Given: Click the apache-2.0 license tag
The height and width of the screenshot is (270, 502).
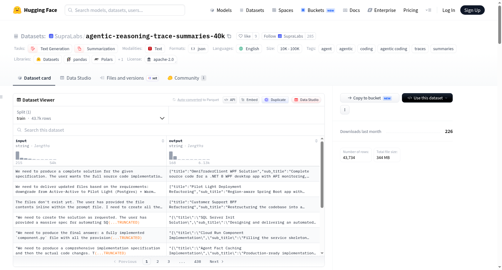Looking at the screenshot, I should (161, 59).
